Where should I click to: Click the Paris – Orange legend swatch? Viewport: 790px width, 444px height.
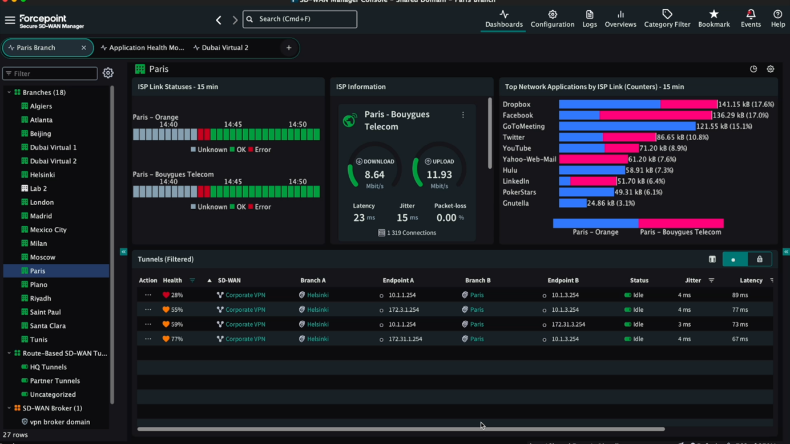pyautogui.click(x=595, y=223)
